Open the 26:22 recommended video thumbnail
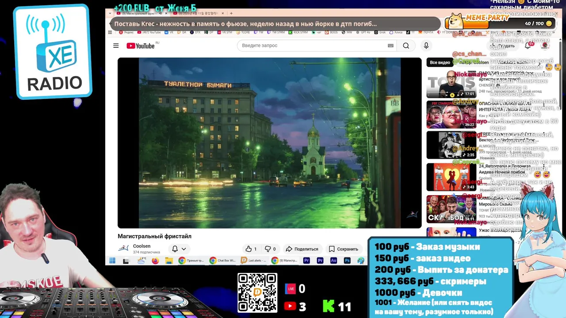Image resolution: width=566 pixels, height=318 pixels. point(451,114)
